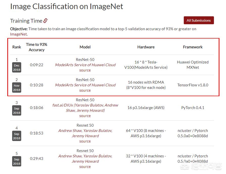Click the Time to 93% Accuracy column header
Image resolution: width=226 pixels, height=174 pixels.
(37, 47)
